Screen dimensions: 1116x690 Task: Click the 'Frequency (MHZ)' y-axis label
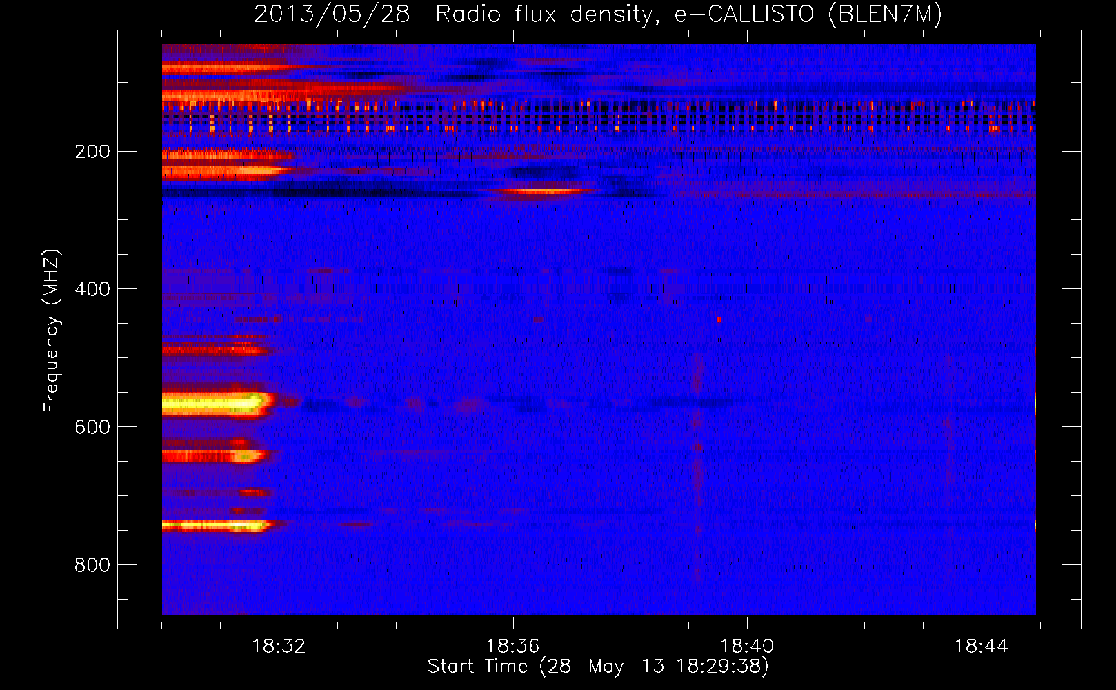click(x=52, y=331)
